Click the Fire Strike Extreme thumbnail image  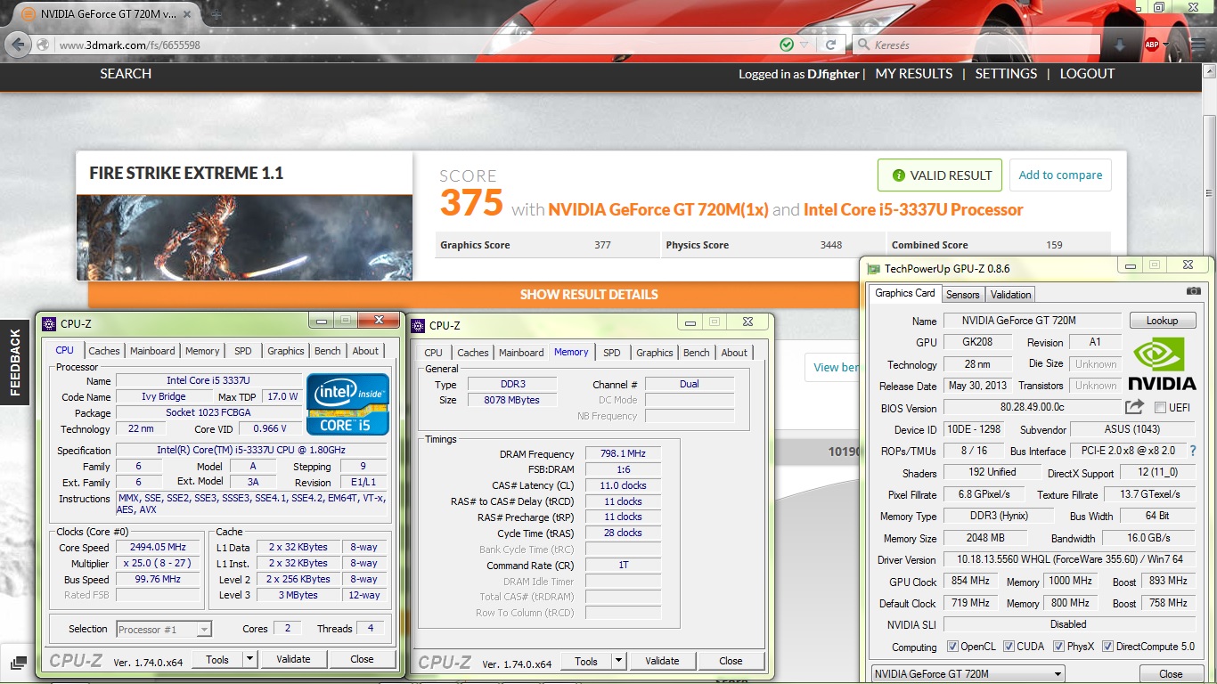(x=244, y=238)
